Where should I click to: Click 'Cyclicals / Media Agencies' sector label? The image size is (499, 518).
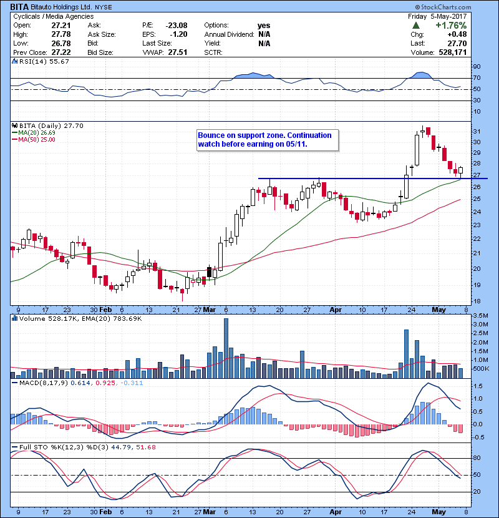(x=54, y=16)
